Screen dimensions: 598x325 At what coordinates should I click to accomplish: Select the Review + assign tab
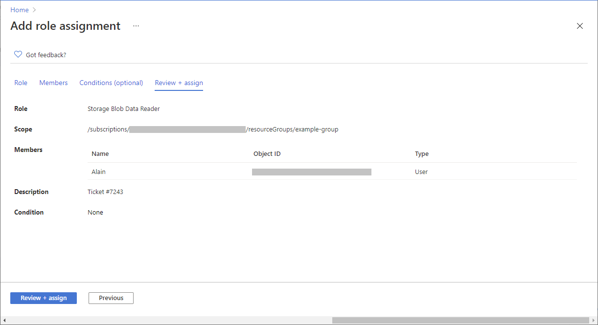pos(179,83)
